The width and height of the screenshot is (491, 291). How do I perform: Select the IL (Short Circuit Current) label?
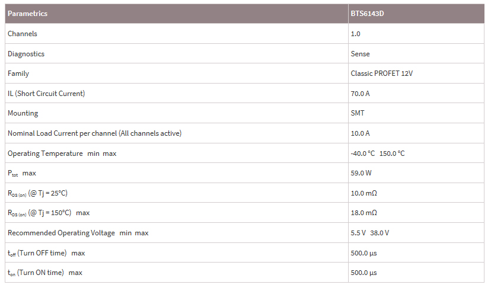[46, 94]
